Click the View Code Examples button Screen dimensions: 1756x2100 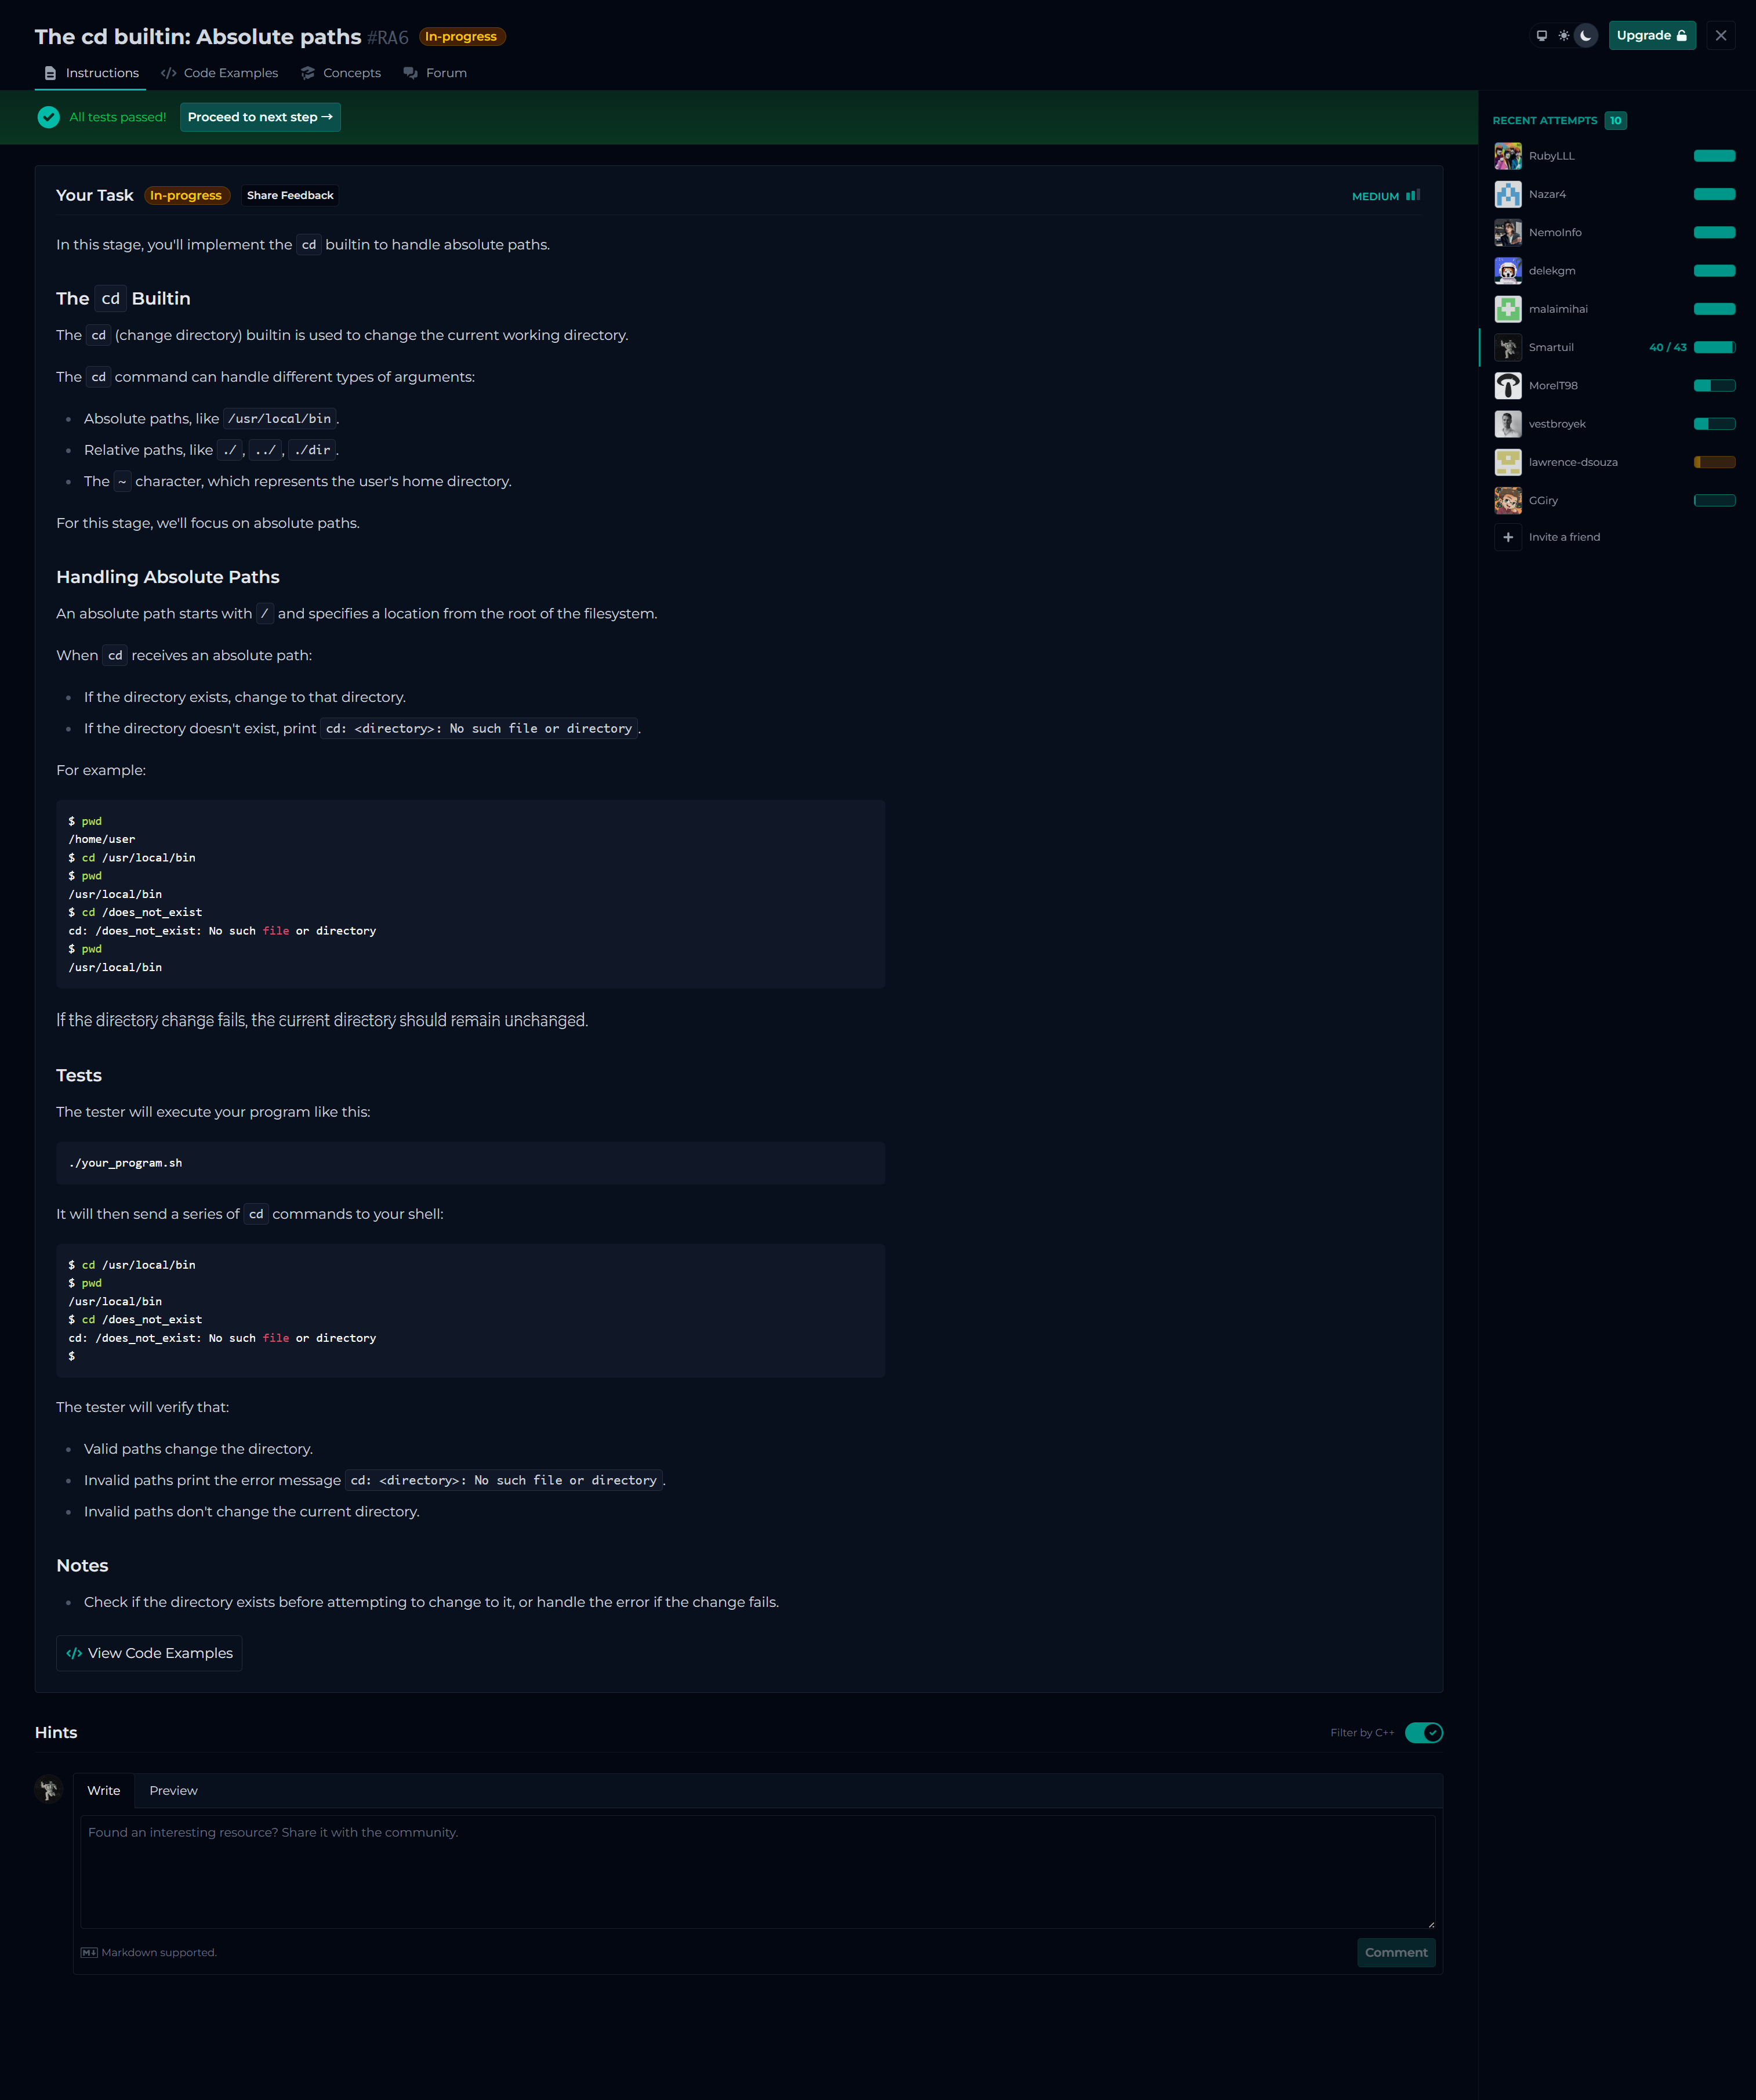coord(149,1653)
